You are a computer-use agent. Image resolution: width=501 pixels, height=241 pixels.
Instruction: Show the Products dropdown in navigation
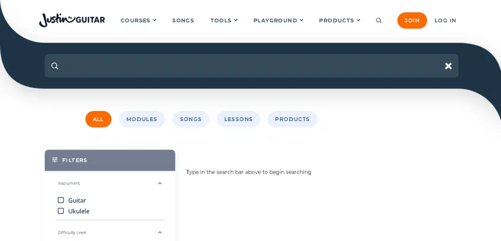(339, 21)
